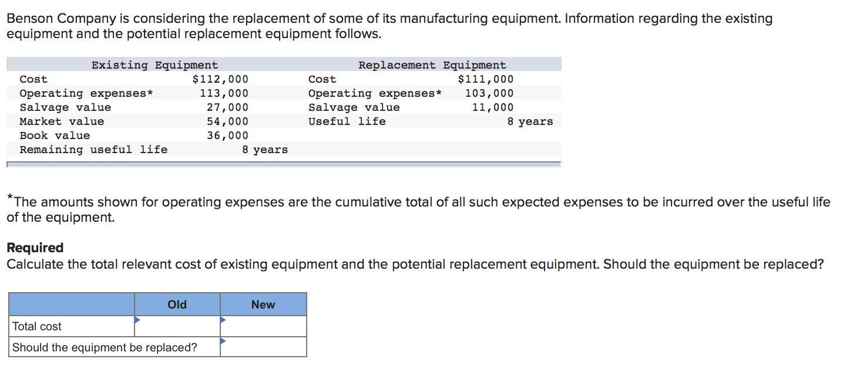Click the existing salvage value 27,000
Viewport: 860px width, 386px height.
[x=227, y=107]
